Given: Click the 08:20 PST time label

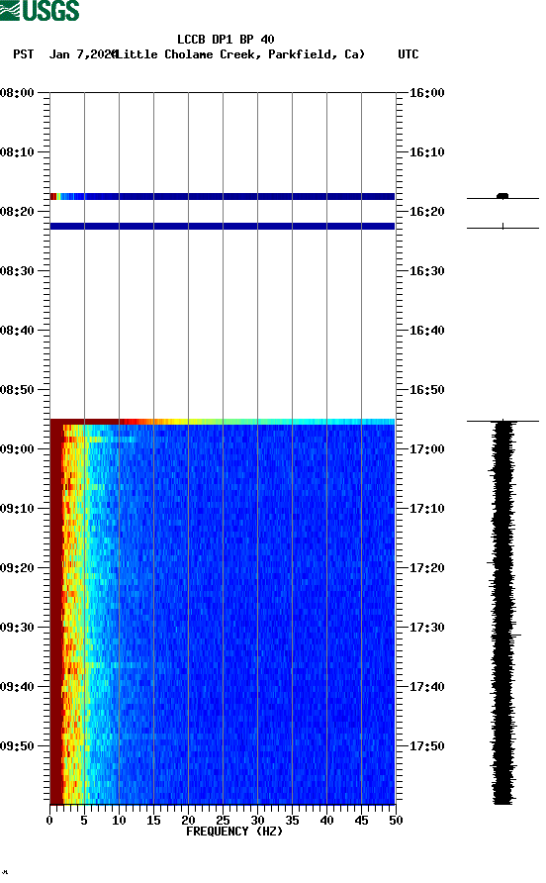Looking at the screenshot, I should (18, 211).
